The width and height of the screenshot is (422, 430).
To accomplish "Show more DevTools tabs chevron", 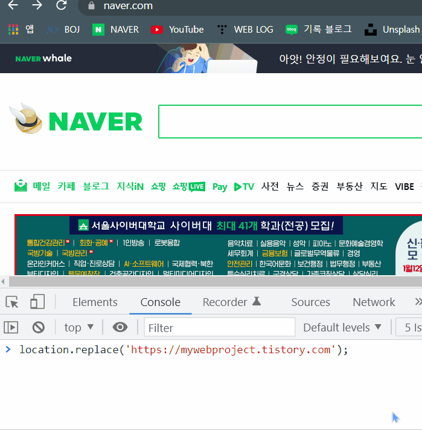I will point(418,302).
